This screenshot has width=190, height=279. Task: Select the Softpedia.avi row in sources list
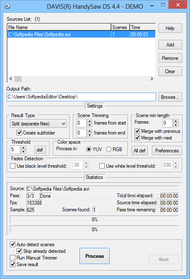82,34
